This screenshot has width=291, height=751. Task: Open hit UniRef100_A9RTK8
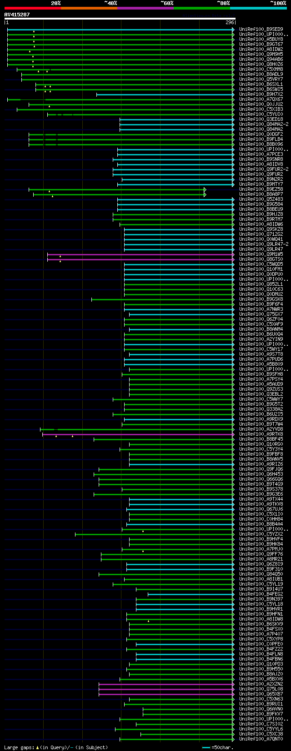(261, 434)
